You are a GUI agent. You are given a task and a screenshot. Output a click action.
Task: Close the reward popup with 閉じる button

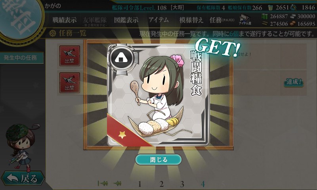pos(158,160)
